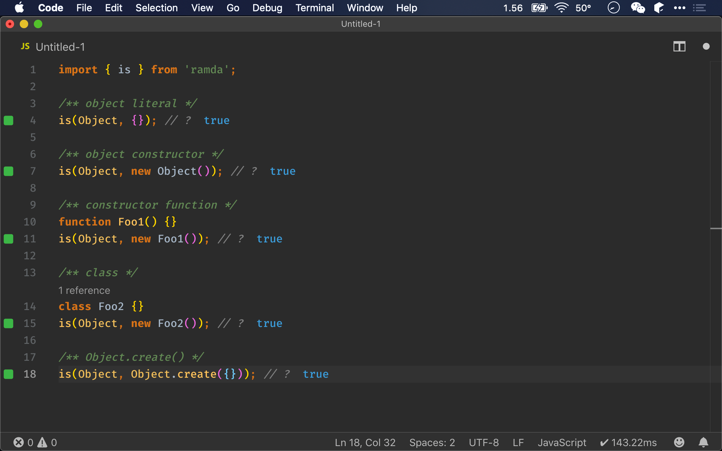Click green Quokka indicator on line 18
The image size is (722, 451).
click(8, 374)
